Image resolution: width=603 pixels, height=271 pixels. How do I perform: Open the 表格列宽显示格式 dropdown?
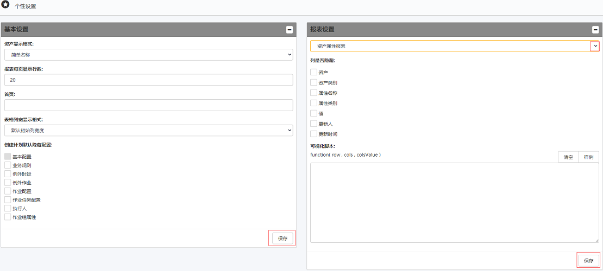tap(148, 130)
